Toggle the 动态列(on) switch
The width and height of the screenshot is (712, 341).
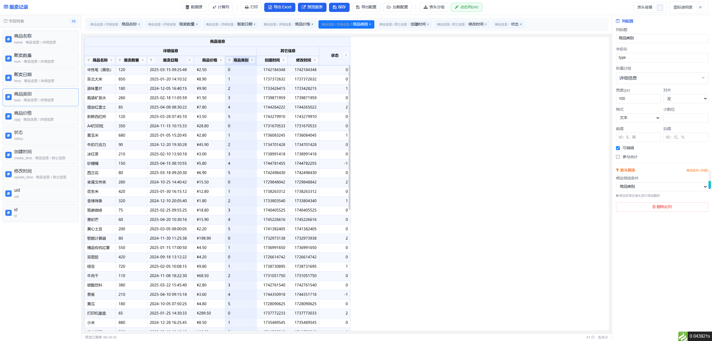point(466,7)
